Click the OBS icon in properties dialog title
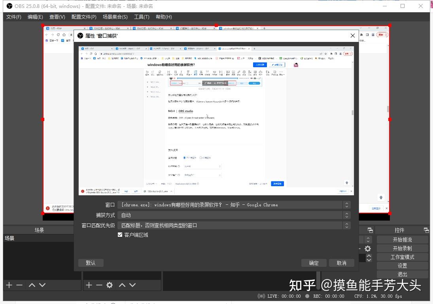The width and height of the screenshot is (433, 304). coord(80,36)
